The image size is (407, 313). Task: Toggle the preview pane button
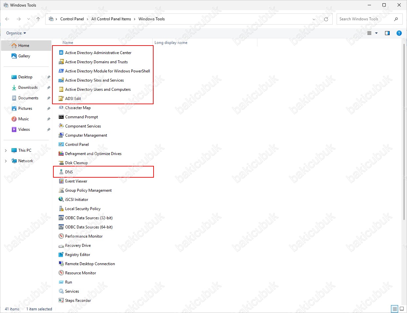coord(387,33)
